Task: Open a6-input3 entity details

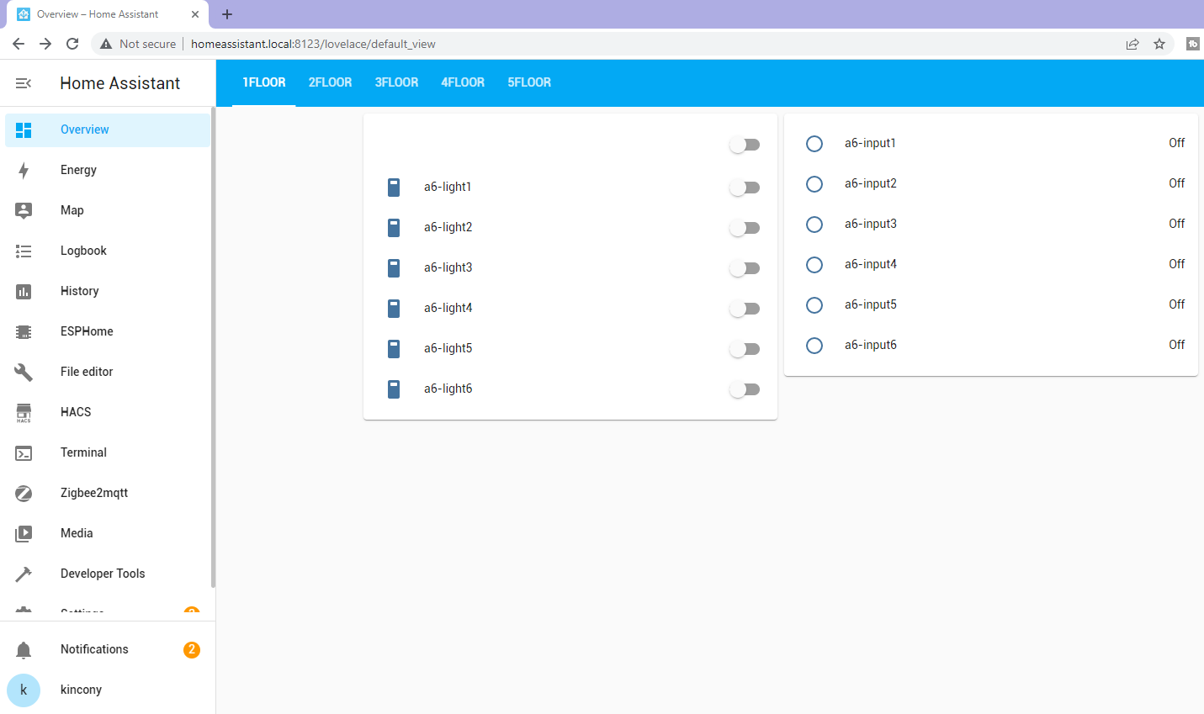Action: [871, 224]
